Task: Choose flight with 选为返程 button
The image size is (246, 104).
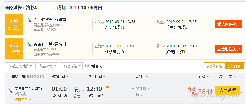Action: pos(227,90)
